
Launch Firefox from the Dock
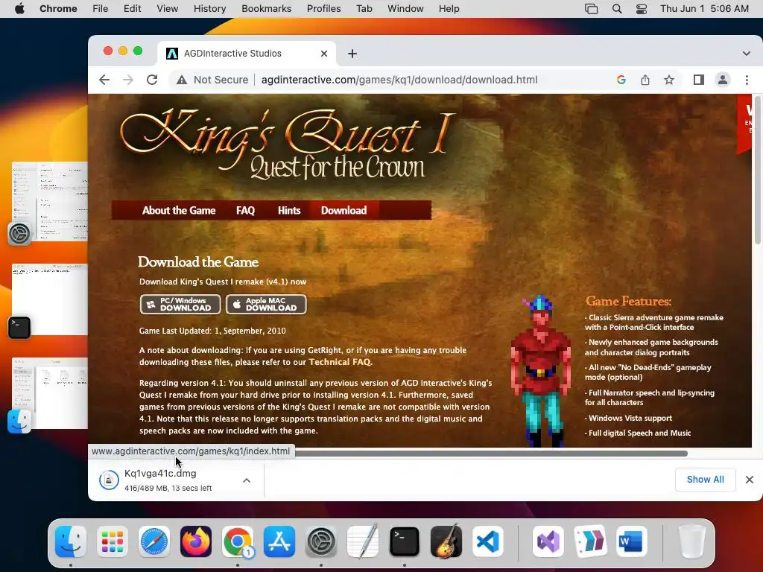tap(196, 541)
